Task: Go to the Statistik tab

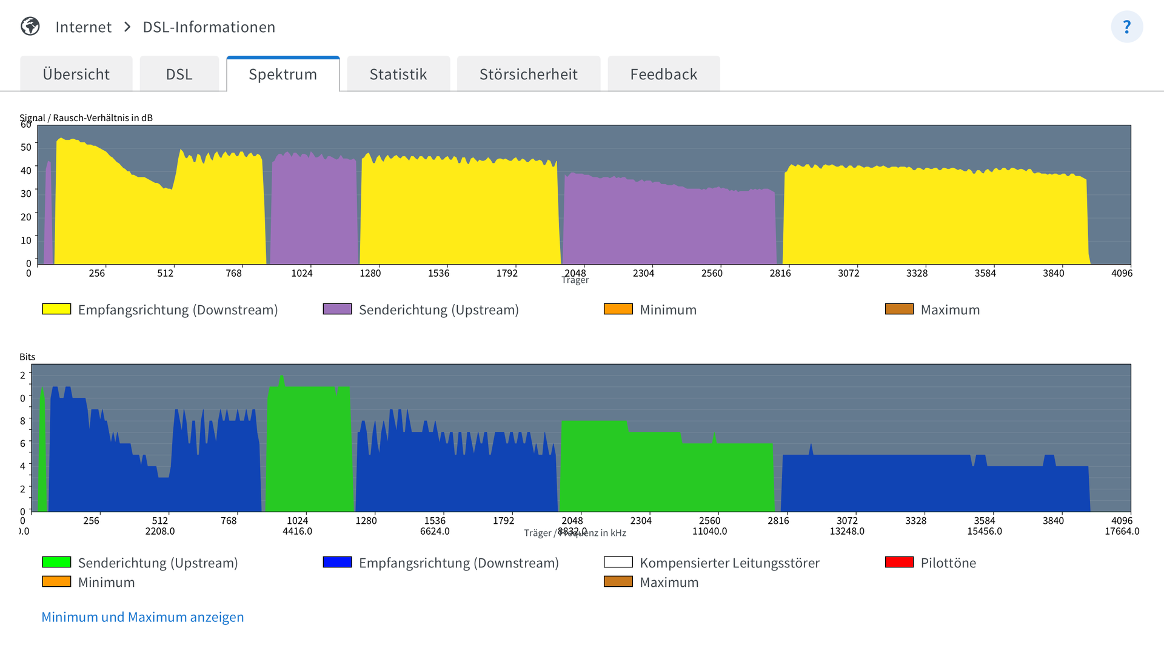Action: [x=398, y=74]
